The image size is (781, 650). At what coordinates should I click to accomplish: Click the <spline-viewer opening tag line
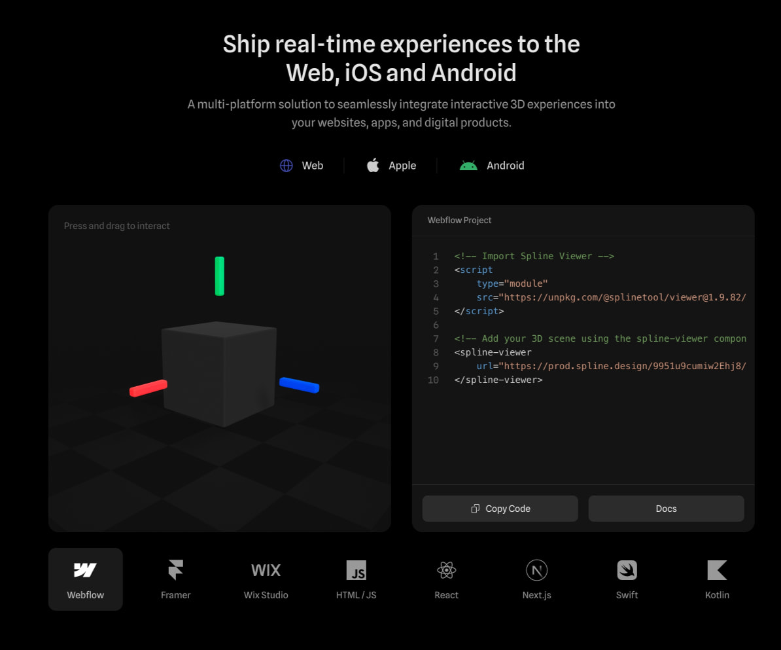(x=493, y=352)
